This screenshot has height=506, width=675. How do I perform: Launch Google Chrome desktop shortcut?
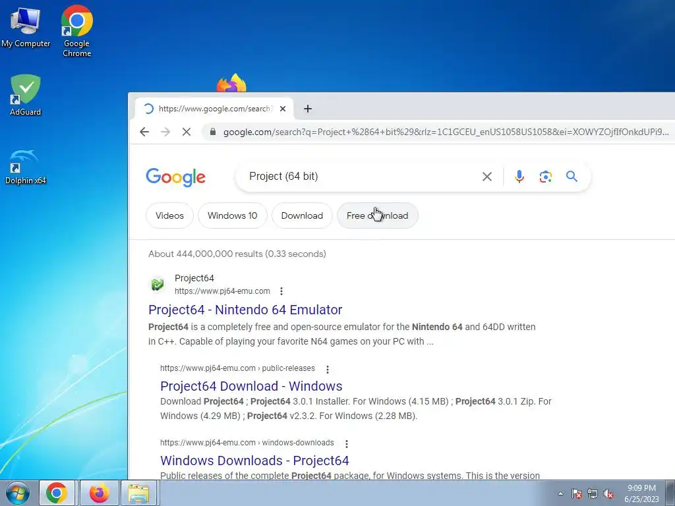coord(76,31)
